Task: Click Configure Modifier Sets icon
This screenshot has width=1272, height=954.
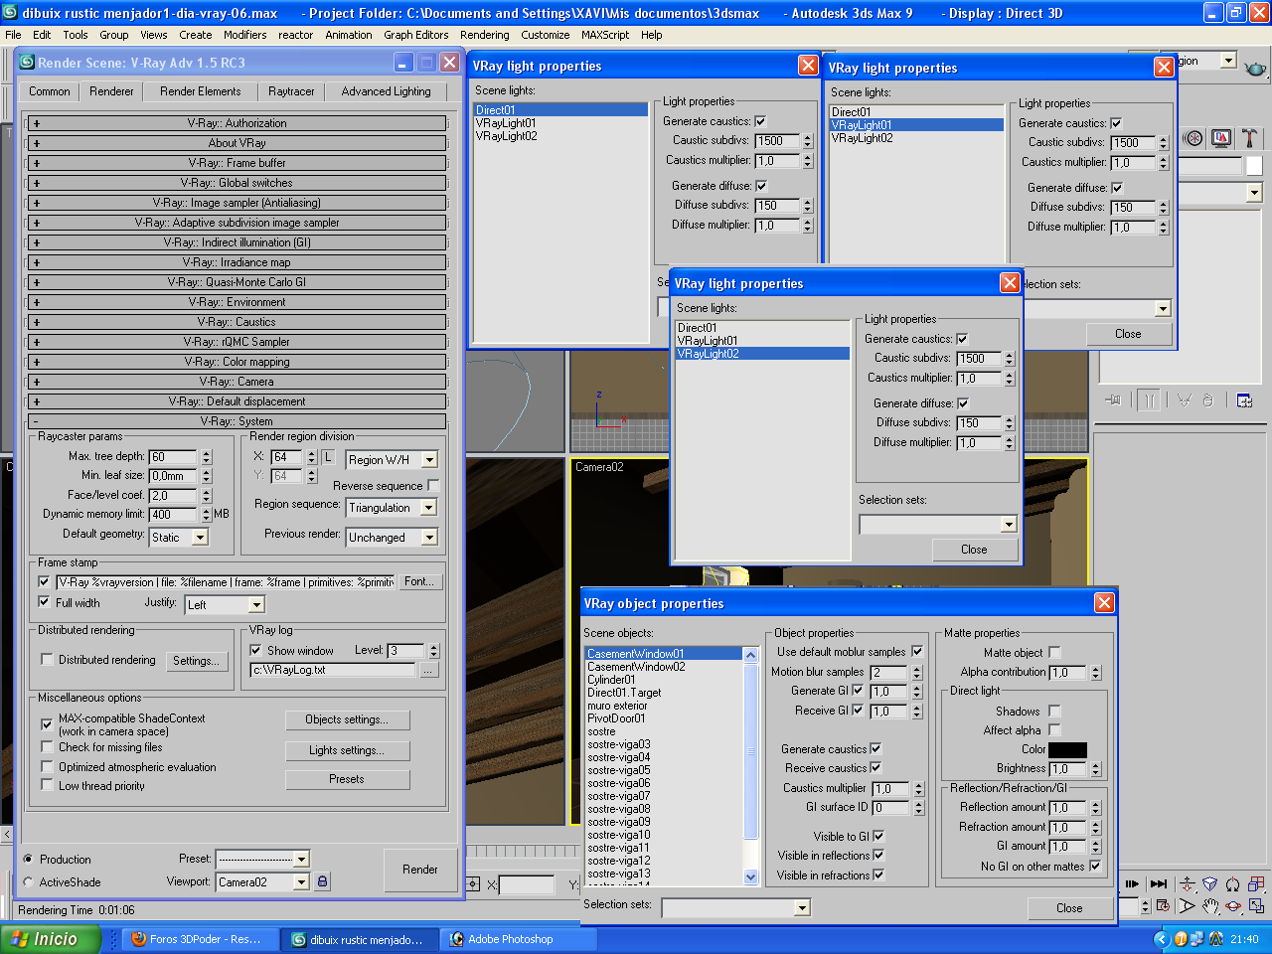Action: coord(1244,399)
